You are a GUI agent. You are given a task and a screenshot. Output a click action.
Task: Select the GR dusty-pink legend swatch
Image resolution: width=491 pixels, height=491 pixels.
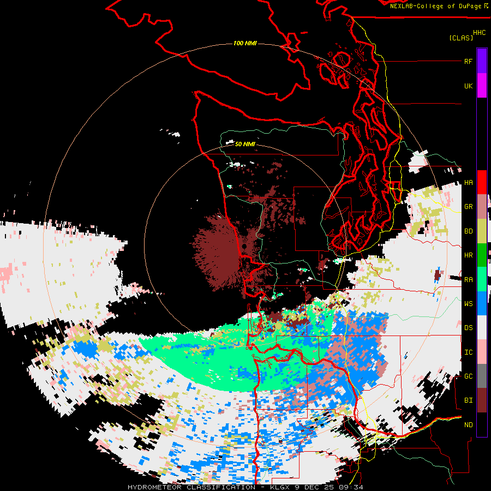click(x=482, y=207)
